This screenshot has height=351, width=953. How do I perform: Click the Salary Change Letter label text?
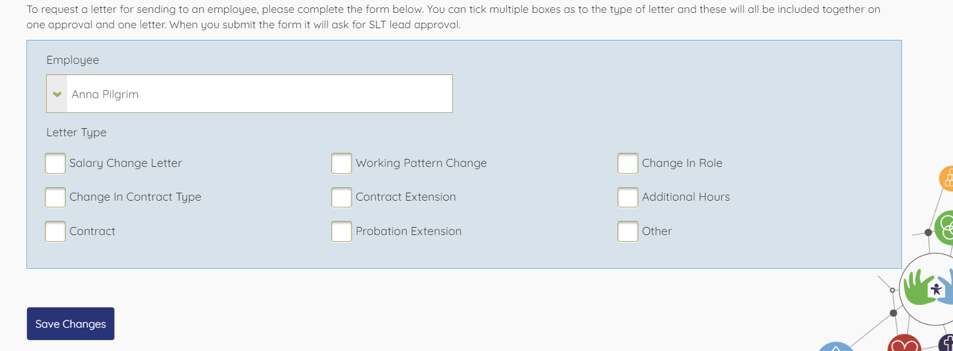pyautogui.click(x=125, y=163)
